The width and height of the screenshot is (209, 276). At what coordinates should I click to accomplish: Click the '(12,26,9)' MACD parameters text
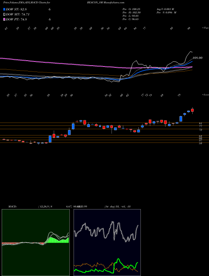point(45,207)
